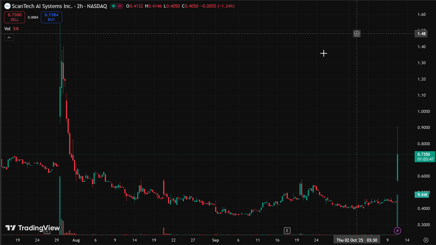Collapse the legend using the chevron button
The width and height of the screenshot is (436, 245).
pyautogui.click(x=9, y=37)
